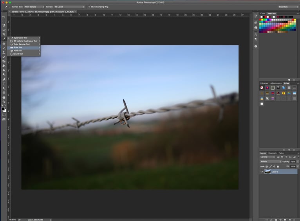Toggle adjustment layer filter
300x221 pixels.
coord(282,157)
